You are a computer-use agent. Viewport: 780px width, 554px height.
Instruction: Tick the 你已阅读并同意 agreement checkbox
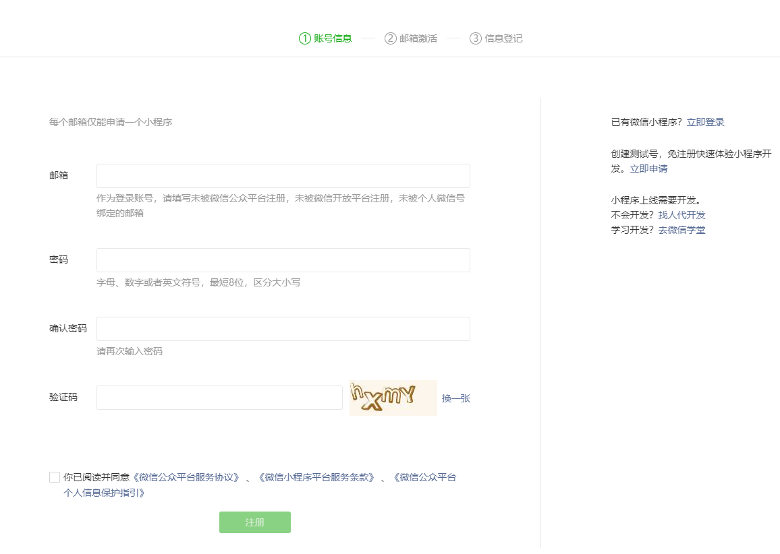(x=55, y=477)
